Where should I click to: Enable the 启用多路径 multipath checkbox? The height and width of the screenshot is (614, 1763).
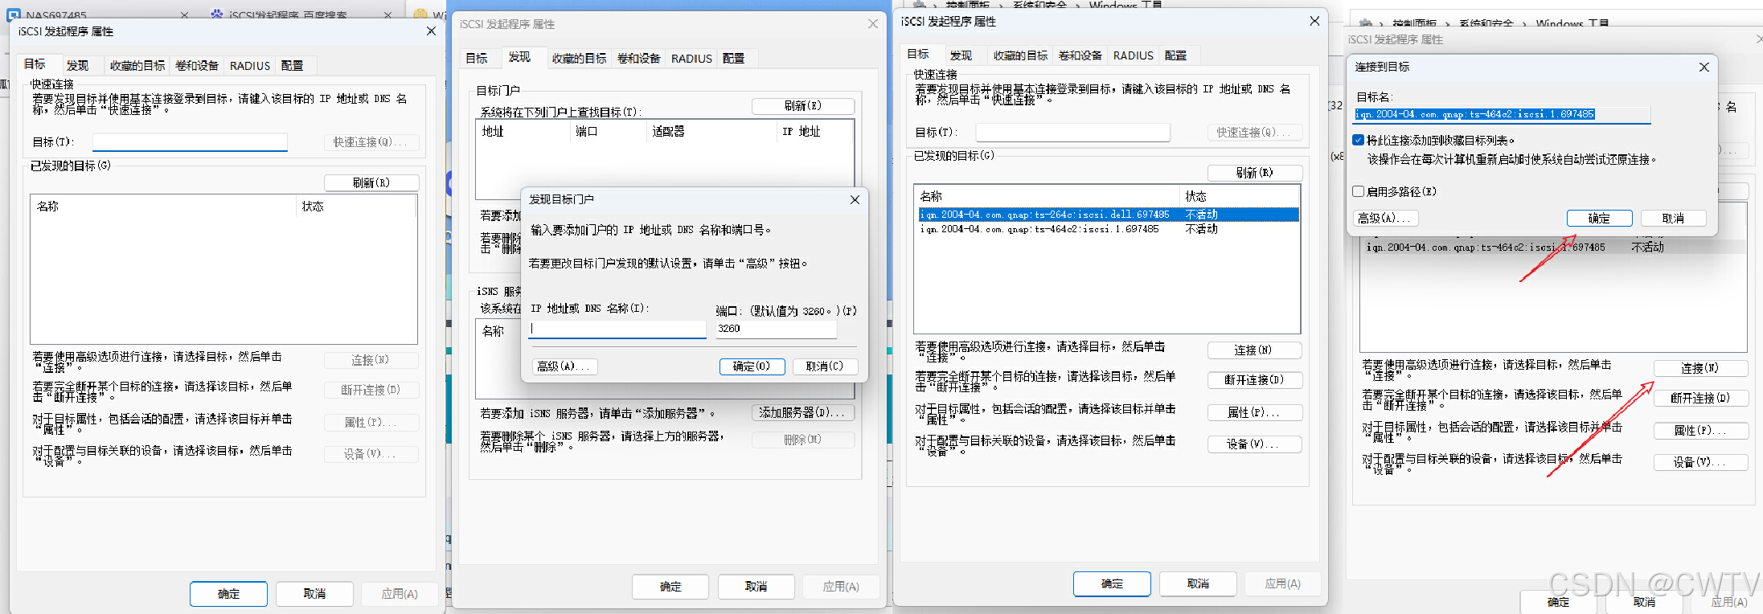1358,191
